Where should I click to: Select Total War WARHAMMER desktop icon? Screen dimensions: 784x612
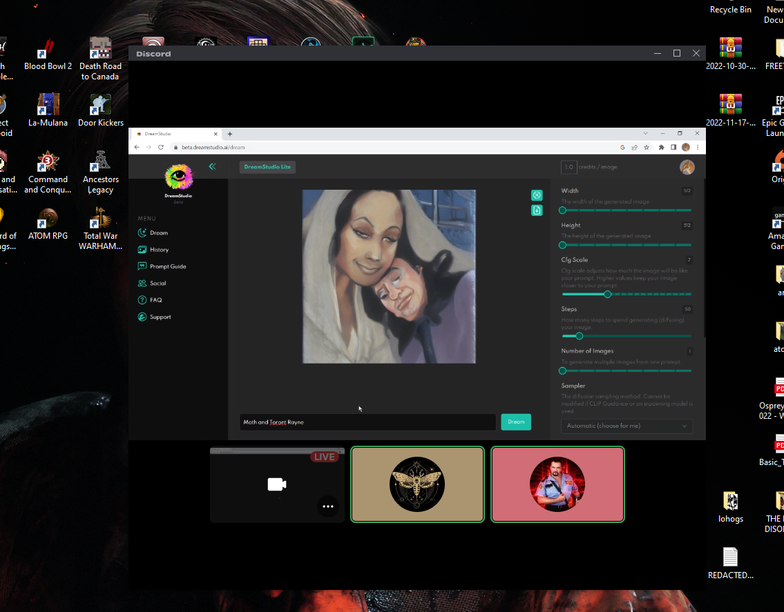tap(100, 229)
